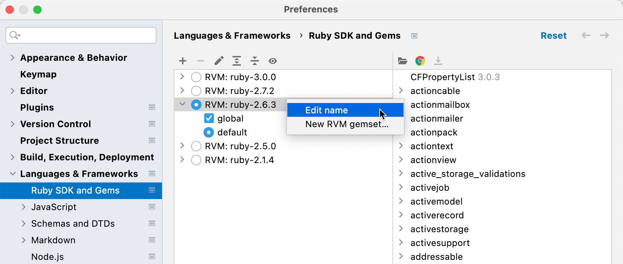Click the pencil edit SDK icon

coord(219,61)
